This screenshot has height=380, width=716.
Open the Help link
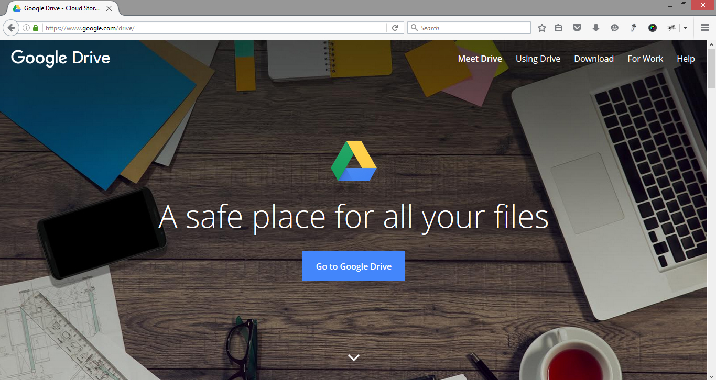coord(686,59)
